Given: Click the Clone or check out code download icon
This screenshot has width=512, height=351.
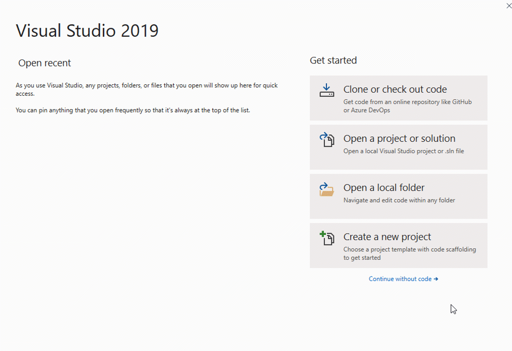Looking at the screenshot, I should coord(326,90).
